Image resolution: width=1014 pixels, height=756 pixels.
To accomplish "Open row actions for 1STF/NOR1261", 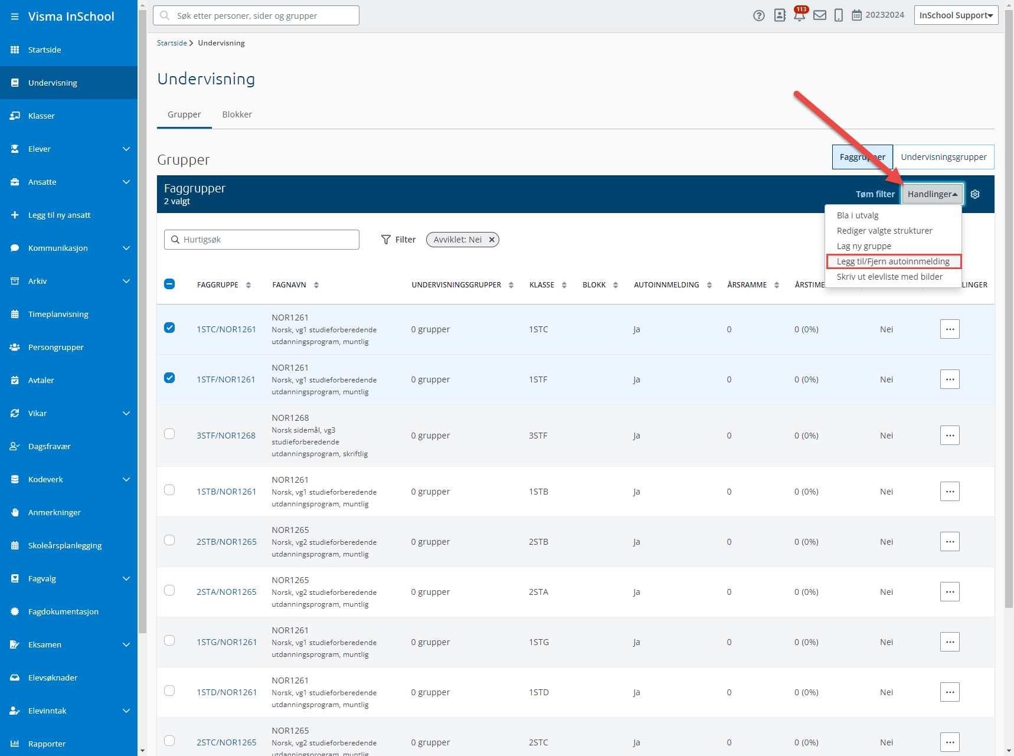I will point(950,379).
